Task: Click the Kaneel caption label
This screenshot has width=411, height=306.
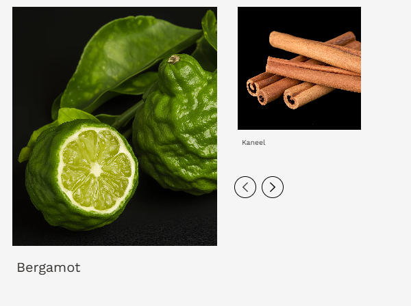Action: tap(253, 143)
